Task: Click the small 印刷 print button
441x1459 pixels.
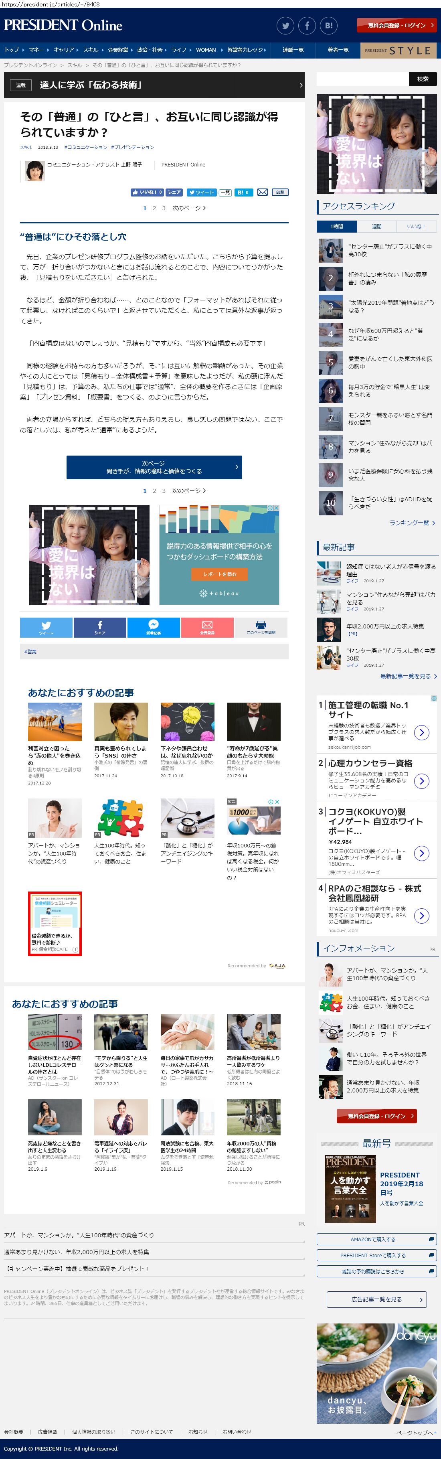Action: [280, 193]
